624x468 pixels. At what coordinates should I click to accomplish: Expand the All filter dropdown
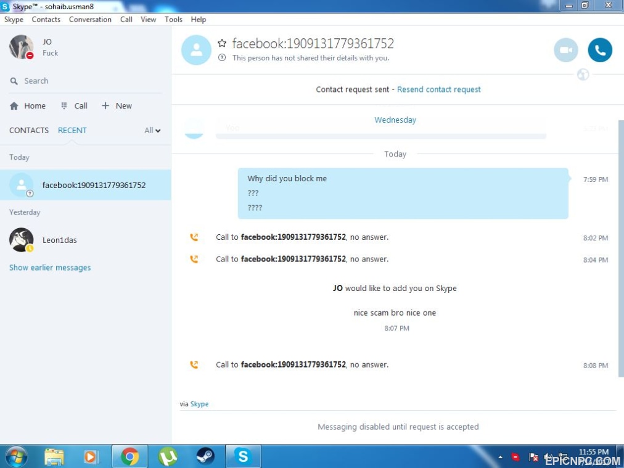click(x=152, y=131)
